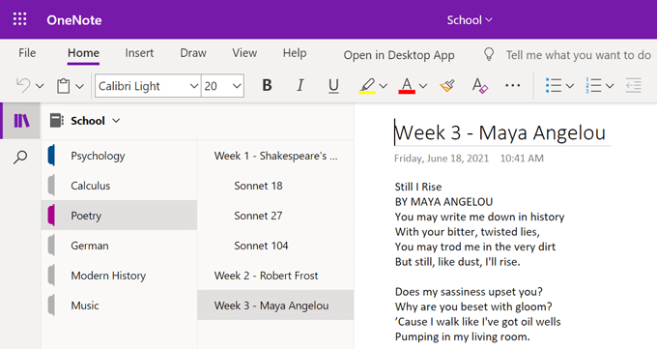Toggle the notebook navigation pane icon
This screenshot has width=657, height=349.
[21, 121]
